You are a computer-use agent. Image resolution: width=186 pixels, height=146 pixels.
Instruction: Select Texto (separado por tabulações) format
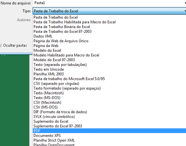[109, 65]
